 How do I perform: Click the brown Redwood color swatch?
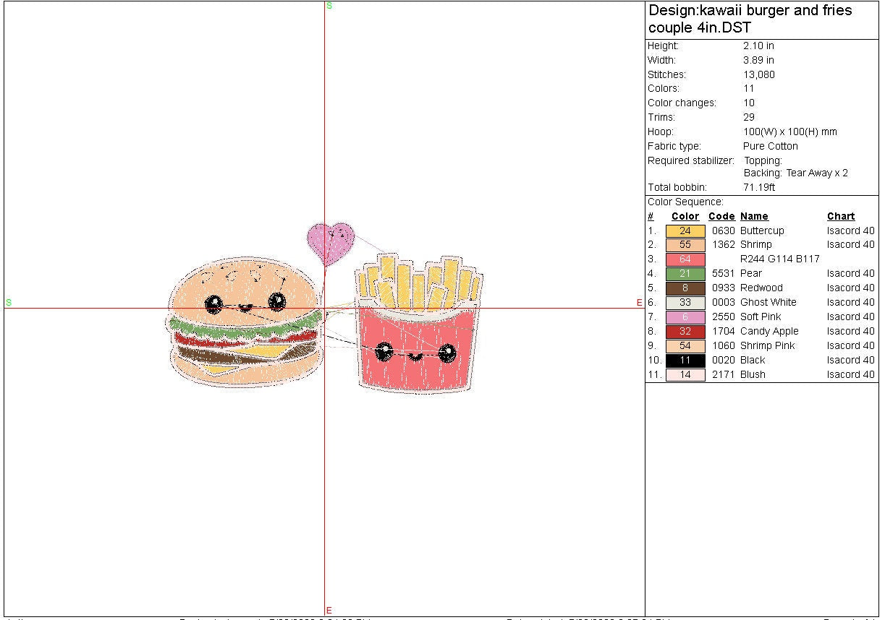pos(685,288)
